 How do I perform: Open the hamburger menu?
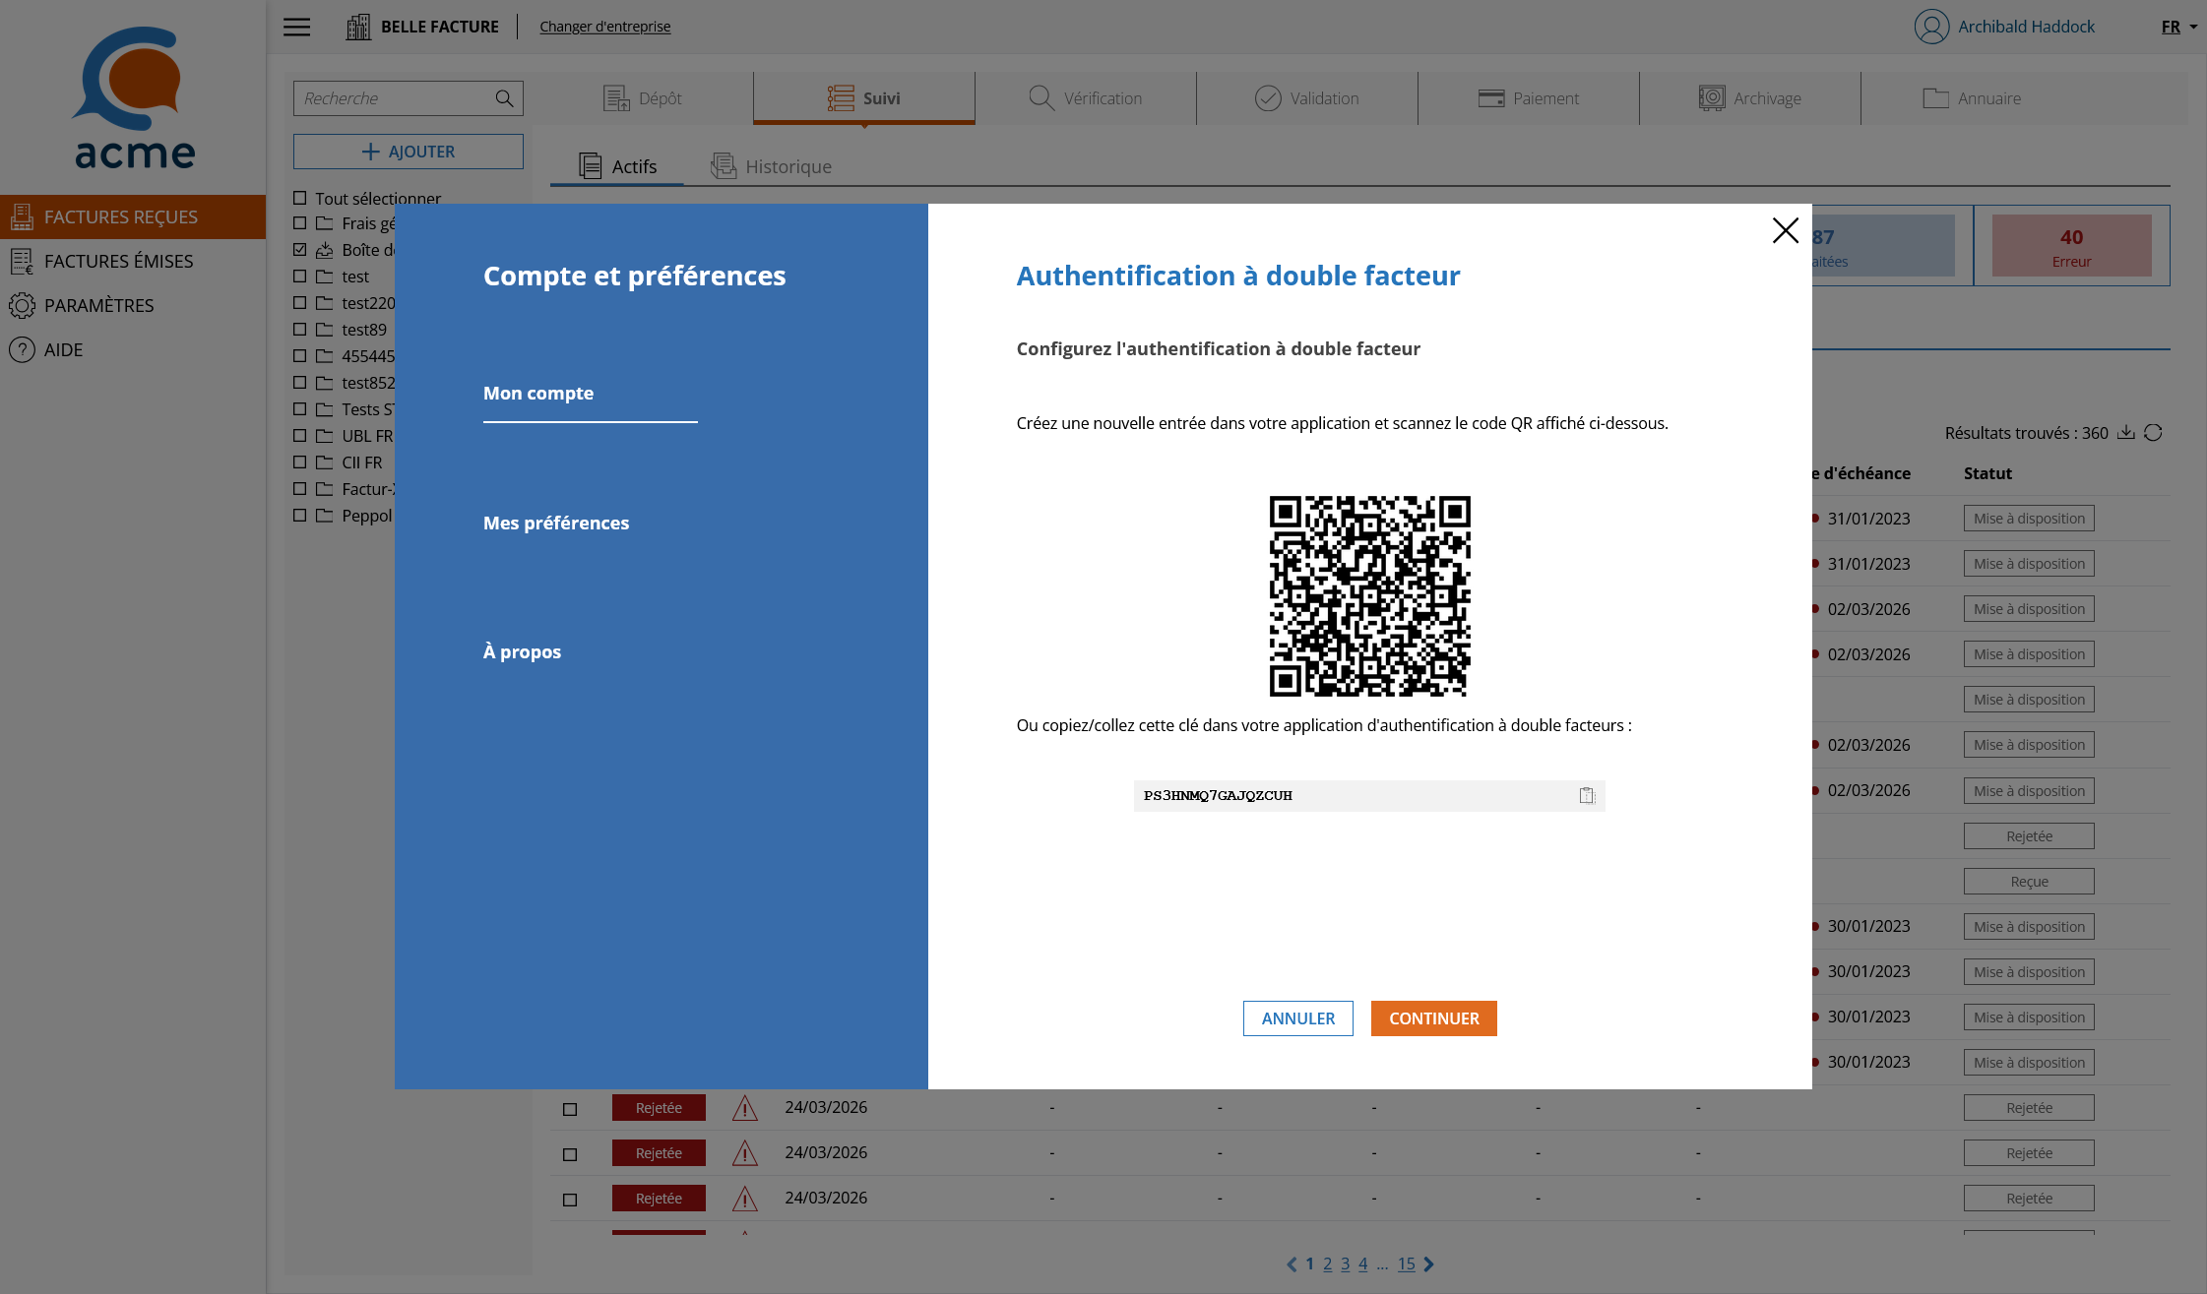pos(296,27)
